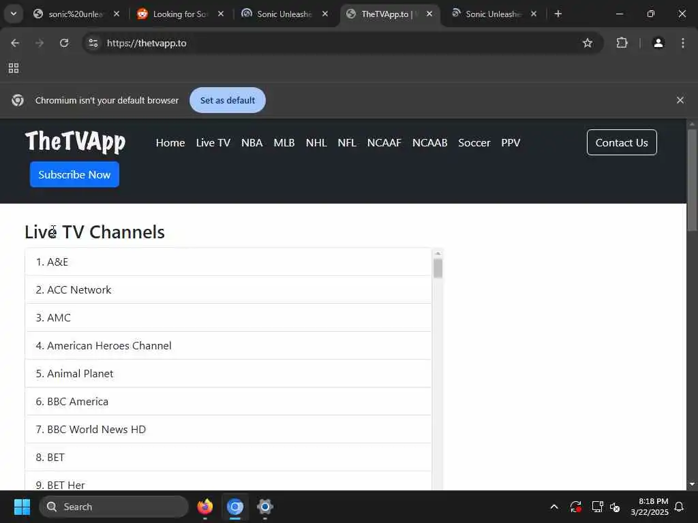
Task: Open the NBA nav link
Action: pyautogui.click(x=252, y=143)
